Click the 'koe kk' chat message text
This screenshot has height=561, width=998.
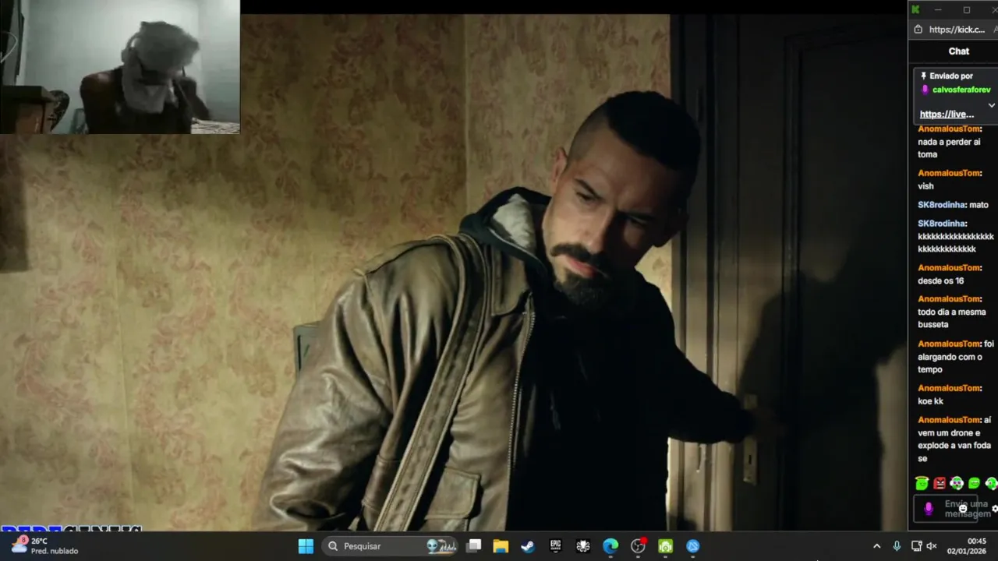pos(930,401)
